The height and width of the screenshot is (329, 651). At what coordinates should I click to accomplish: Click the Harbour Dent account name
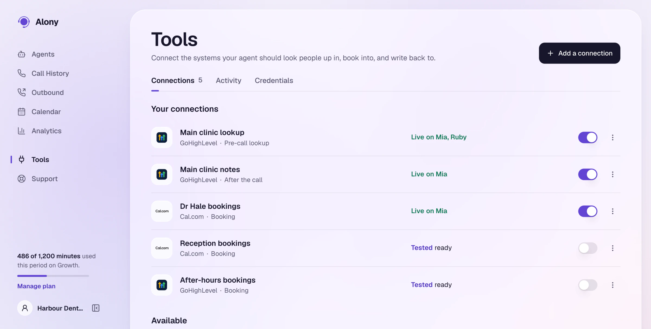(60, 308)
